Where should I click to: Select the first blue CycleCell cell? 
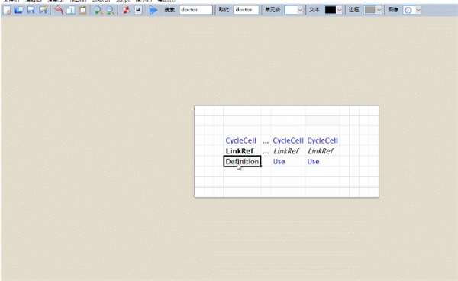[241, 140]
